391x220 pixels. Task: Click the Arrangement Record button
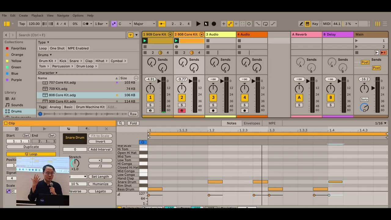[214, 24]
